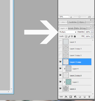Switch to the Paths tab
95x101 pixels.
coord(77,28)
